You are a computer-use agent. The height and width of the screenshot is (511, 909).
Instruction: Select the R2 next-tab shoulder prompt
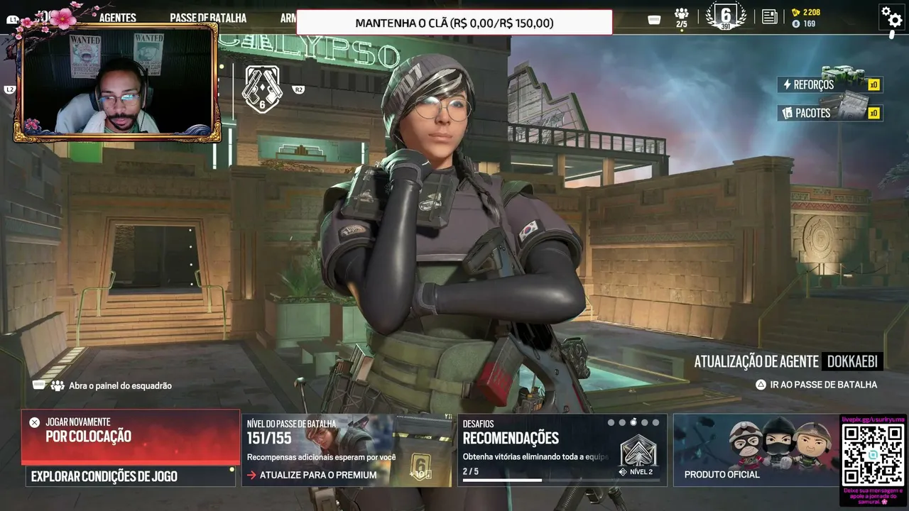point(298,90)
